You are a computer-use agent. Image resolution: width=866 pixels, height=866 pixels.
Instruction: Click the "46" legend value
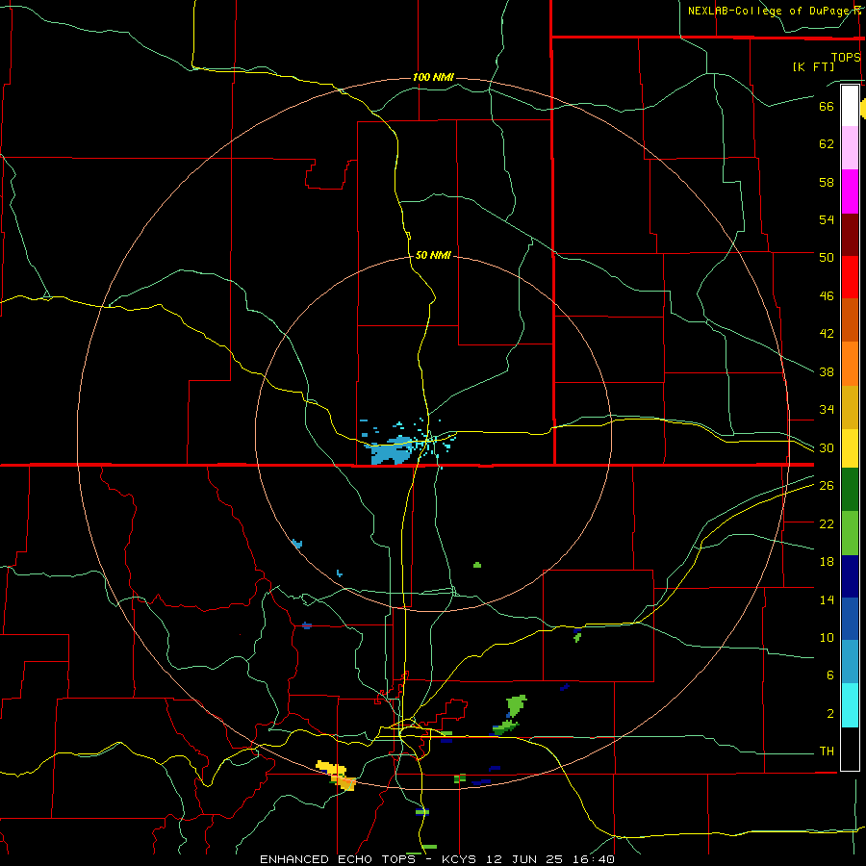(x=827, y=296)
